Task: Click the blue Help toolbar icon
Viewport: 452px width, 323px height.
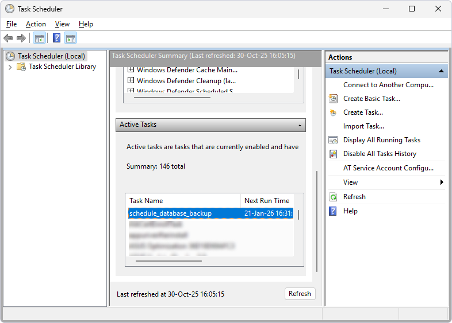Action: (56, 38)
